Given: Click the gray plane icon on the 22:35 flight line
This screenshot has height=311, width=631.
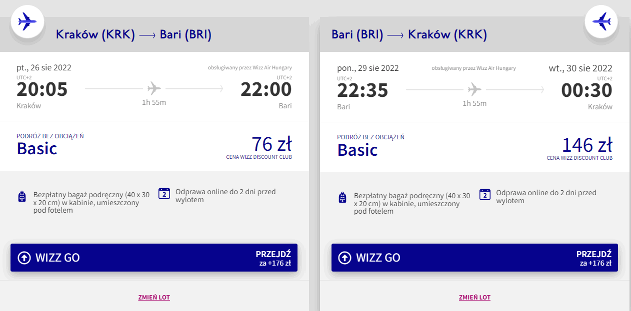Looking at the screenshot, I should [x=474, y=89].
